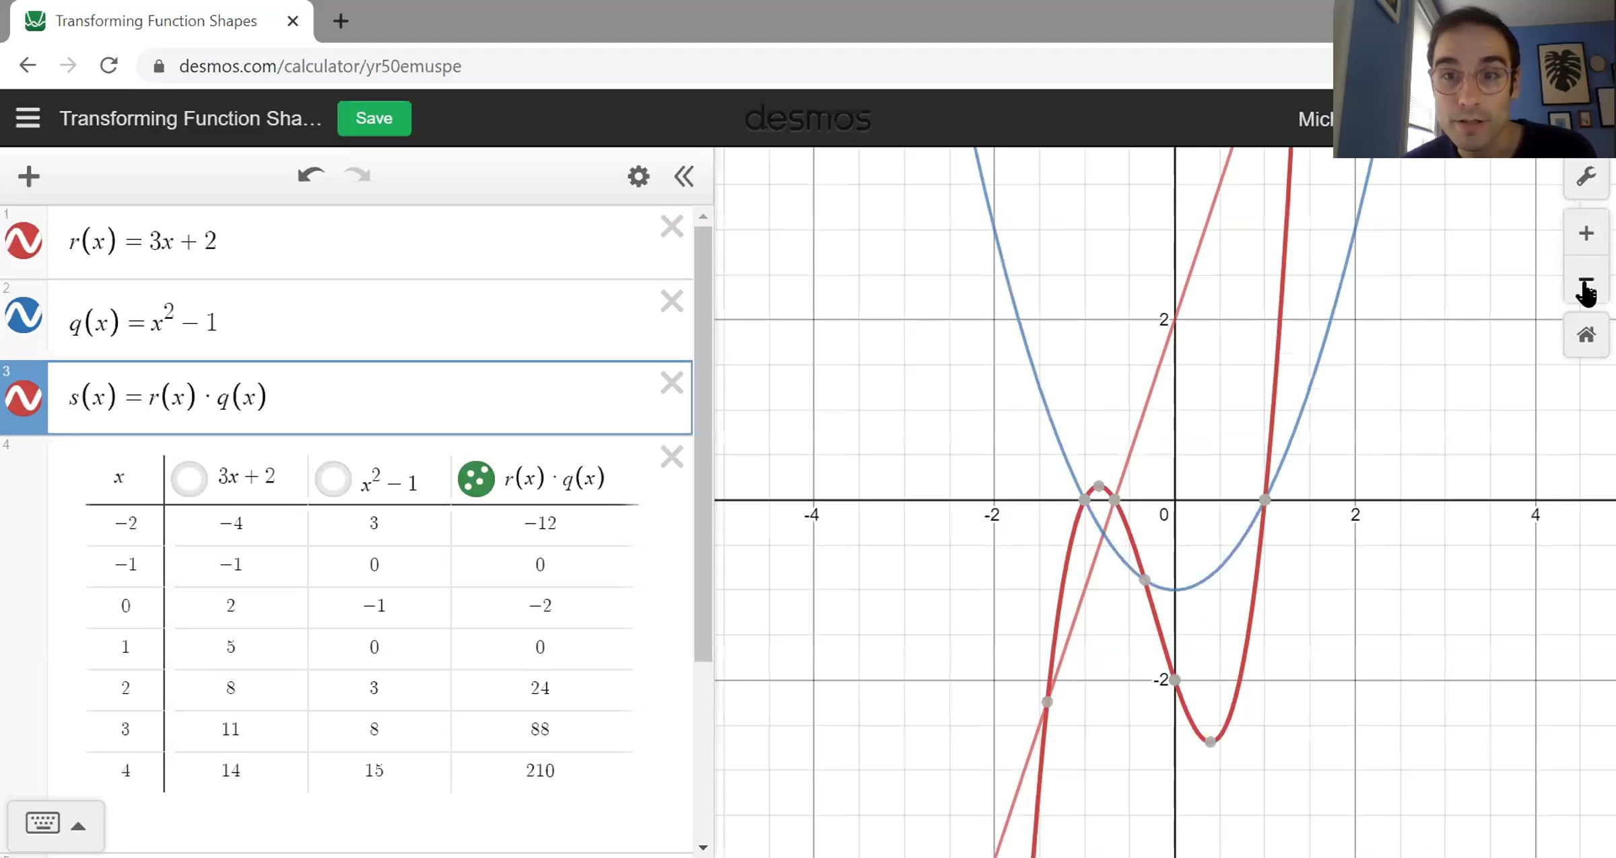Open the Desmos hamburger menu
Viewport: 1616px width, 858px height.
(x=28, y=118)
